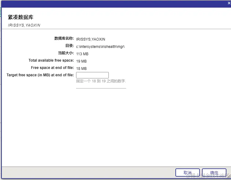Screen dimensions: 231x180
Task: Grab the resize grip at dialog corner
Action: click(x=229, y=176)
